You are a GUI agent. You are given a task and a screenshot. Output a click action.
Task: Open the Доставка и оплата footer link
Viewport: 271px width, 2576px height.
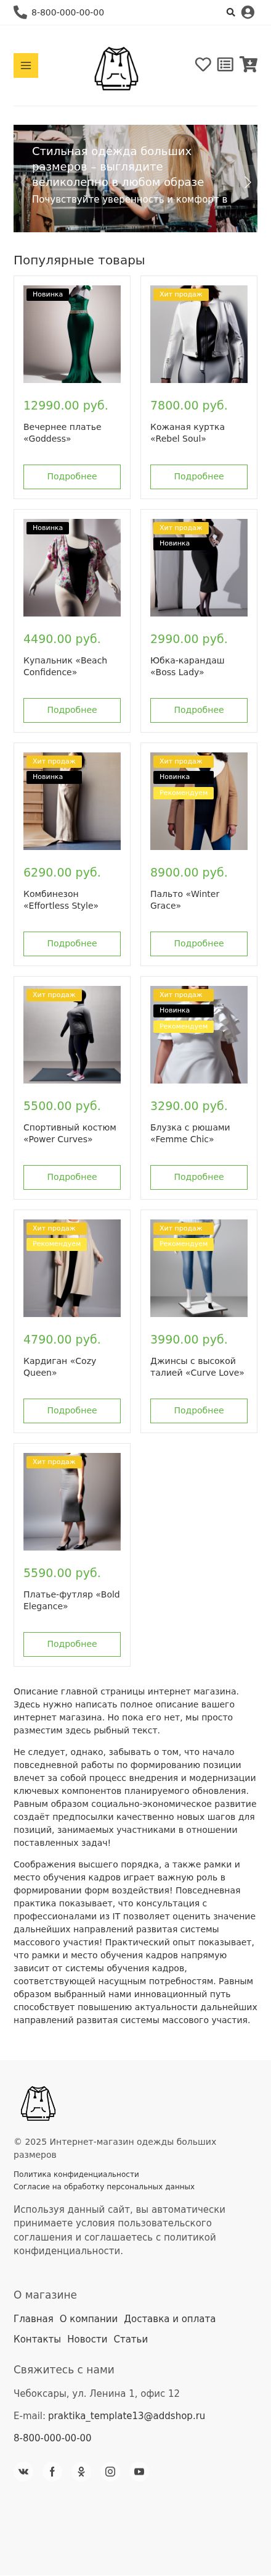(169, 2318)
